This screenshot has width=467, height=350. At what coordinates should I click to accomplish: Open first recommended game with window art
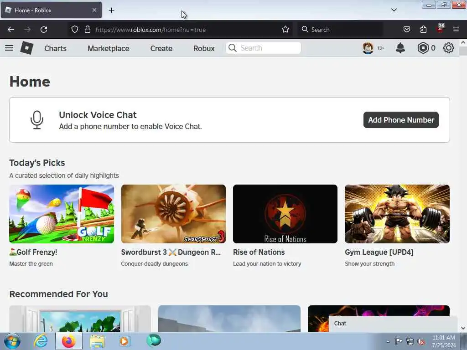click(x=80, y=319)
